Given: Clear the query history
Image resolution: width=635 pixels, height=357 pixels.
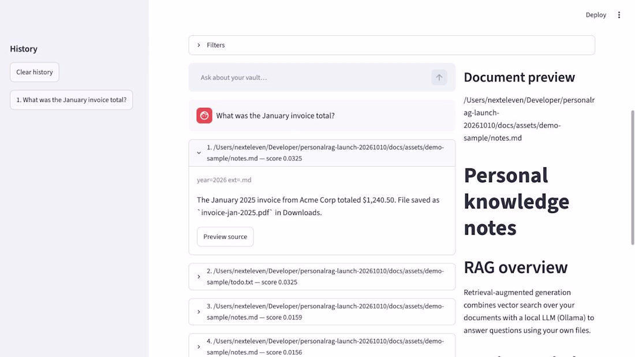Looking at the screenshot, I should coord(35,72).
